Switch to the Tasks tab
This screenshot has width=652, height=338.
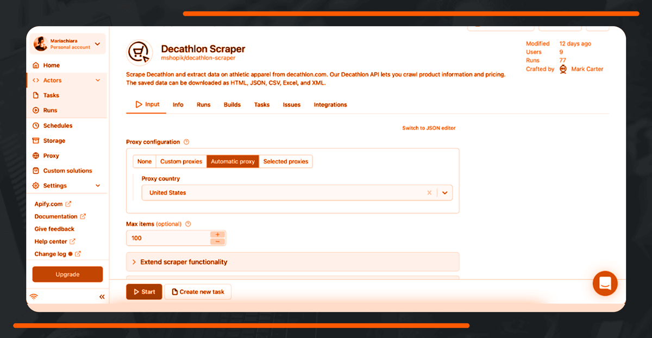click(x=262, y=105)
